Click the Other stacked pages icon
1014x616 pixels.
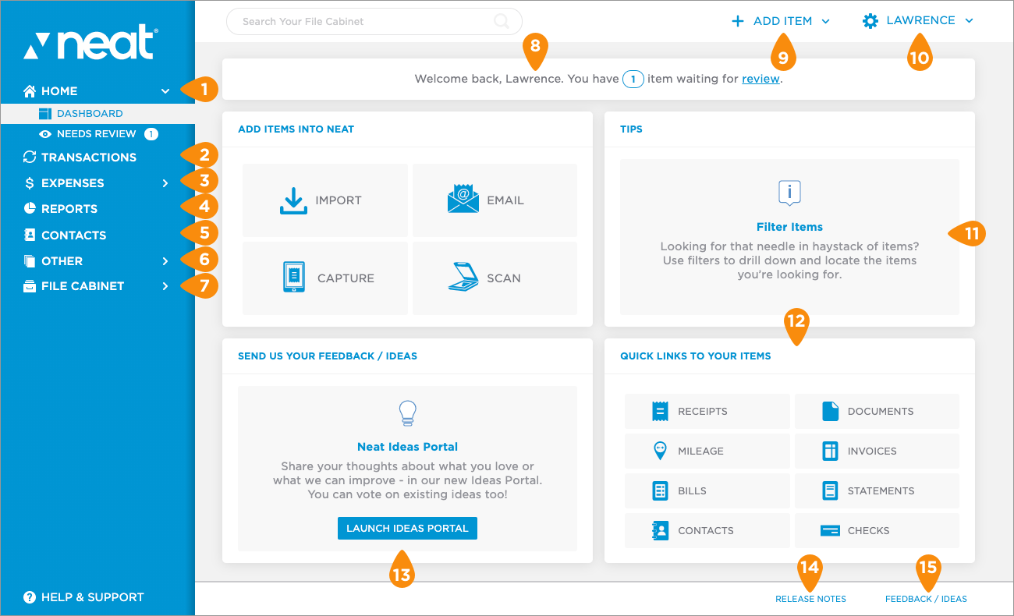point(30,260)
